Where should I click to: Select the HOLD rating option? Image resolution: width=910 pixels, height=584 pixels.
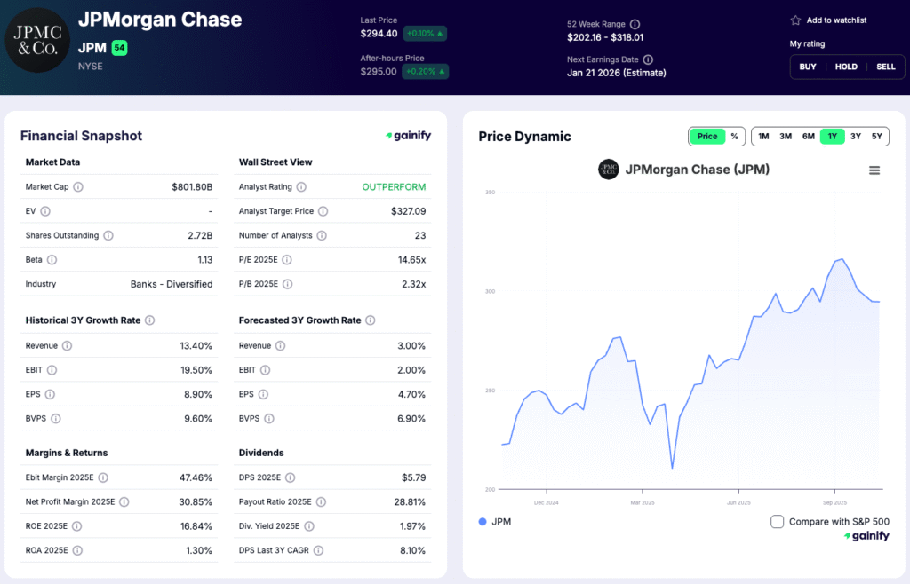[x=846, y=67]
